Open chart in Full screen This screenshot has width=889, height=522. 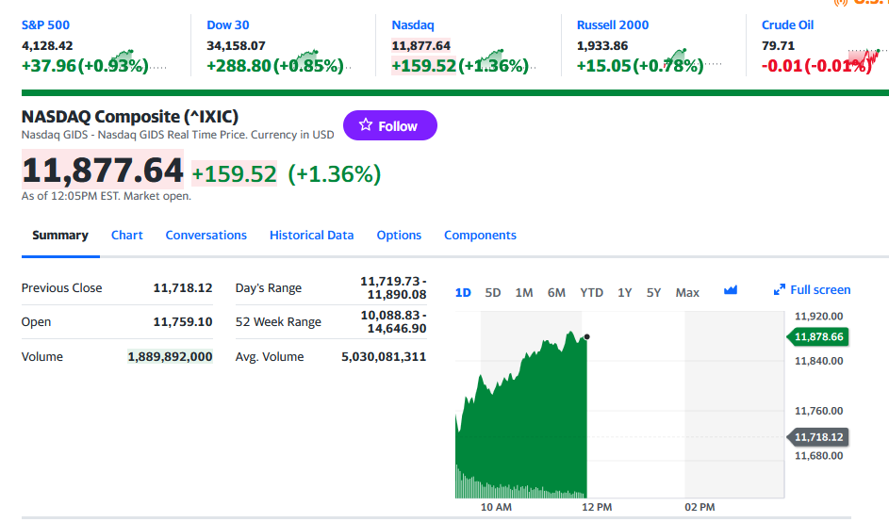812,290
